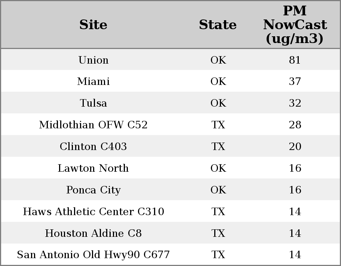This screenshot has width=341, height=266.
Task: Click the OK state cell for Union
Action: coord(218,60)
